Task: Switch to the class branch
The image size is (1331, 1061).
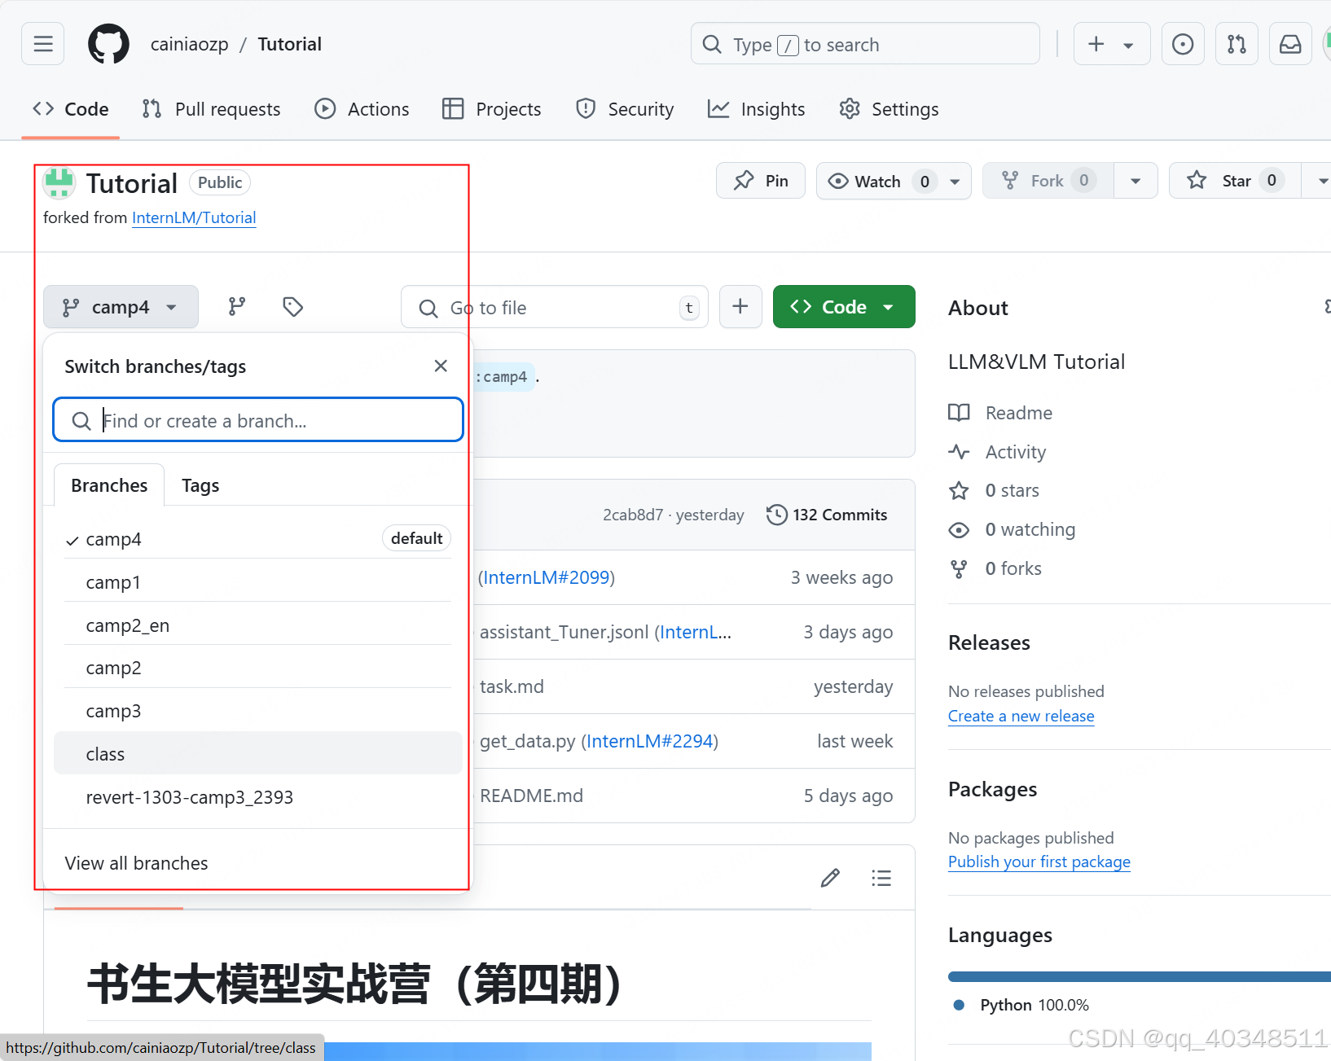Action: click(x=258, y=754)
